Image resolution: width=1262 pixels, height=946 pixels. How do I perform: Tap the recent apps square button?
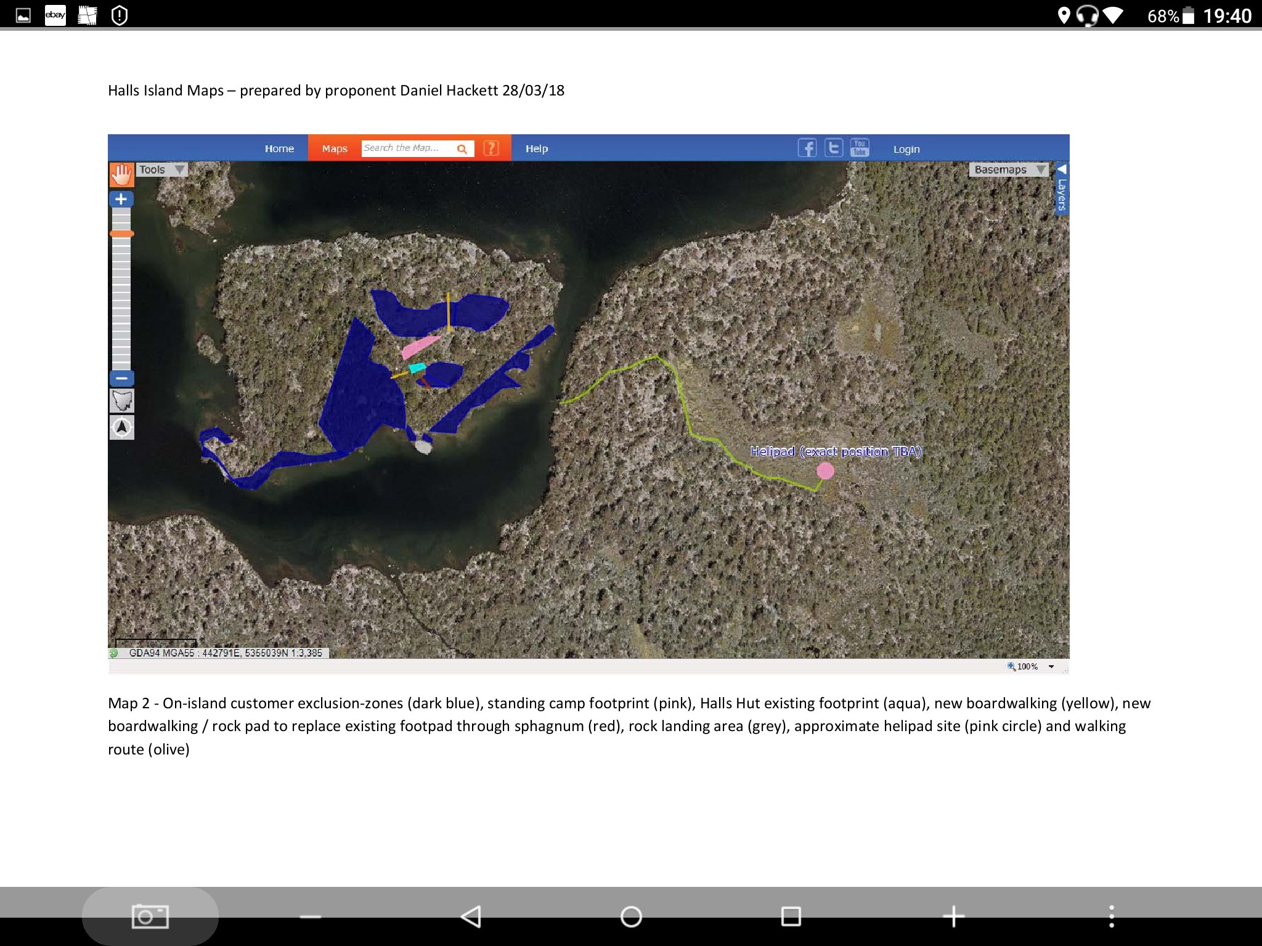[x=791, y=916]
